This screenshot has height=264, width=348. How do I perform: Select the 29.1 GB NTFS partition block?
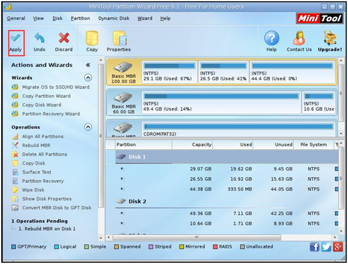point(169,72)
